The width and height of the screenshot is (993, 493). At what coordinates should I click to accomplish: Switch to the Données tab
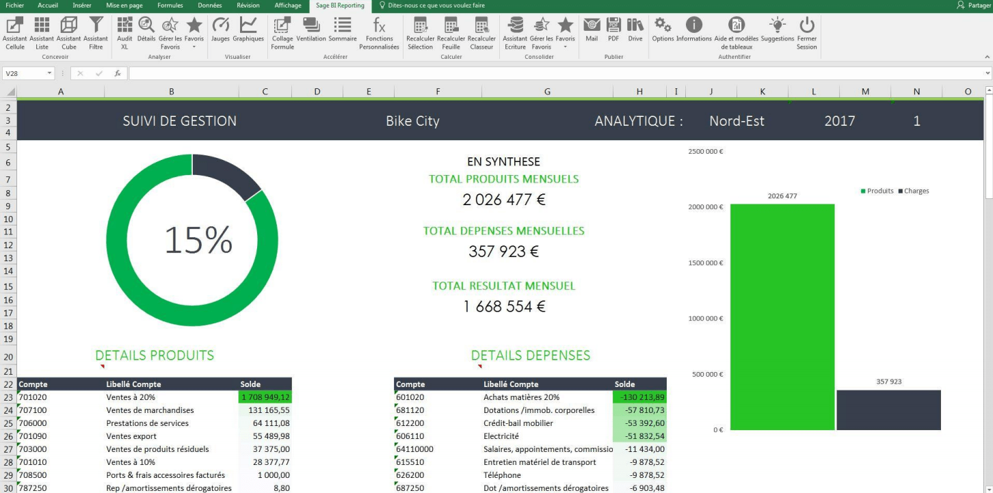209,5
